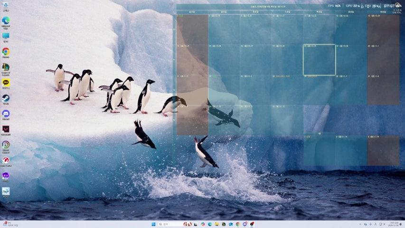Screen dimensions: 405x228
Task: Open the Google Chrome desktop shortcut
Action: 6,51
